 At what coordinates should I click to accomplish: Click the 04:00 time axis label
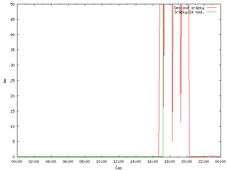click(x=51, y=161)
